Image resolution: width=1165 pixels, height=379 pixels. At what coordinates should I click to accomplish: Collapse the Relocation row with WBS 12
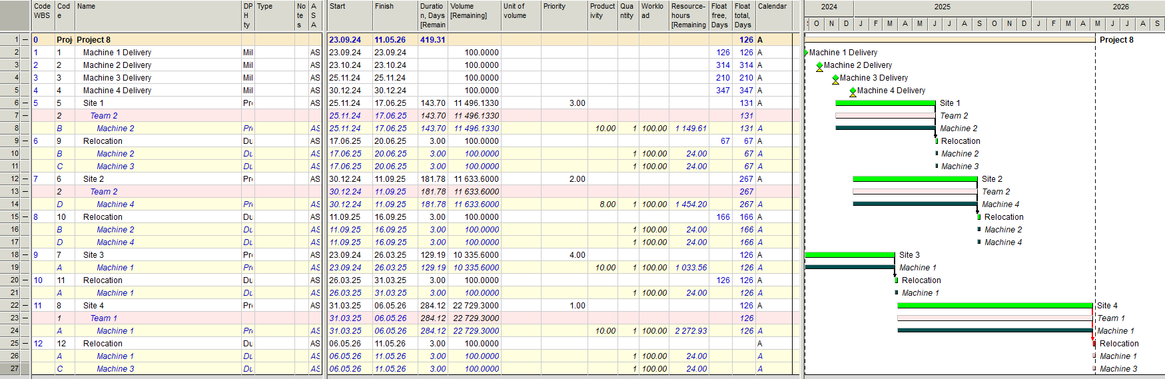point(25,344)
